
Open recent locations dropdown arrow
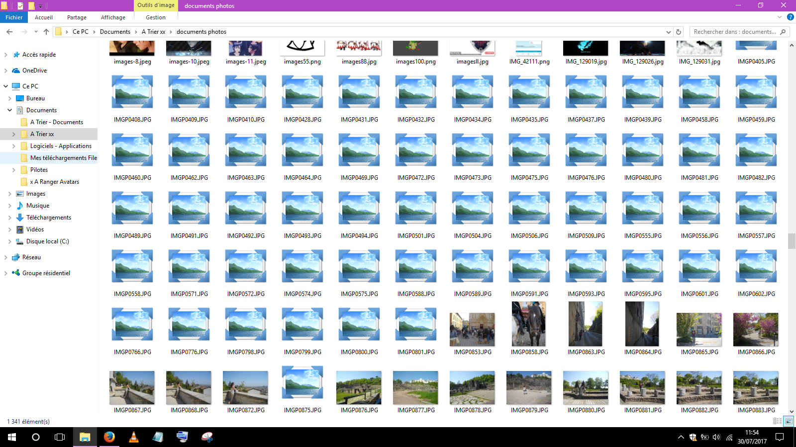pos(36,32)
